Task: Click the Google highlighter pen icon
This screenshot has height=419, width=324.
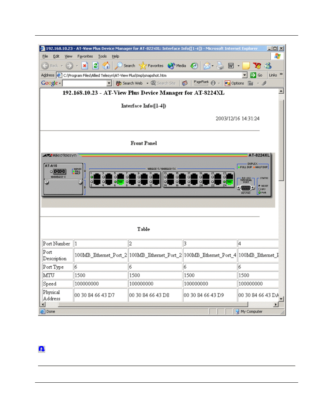Action: (x=264, y=83)
